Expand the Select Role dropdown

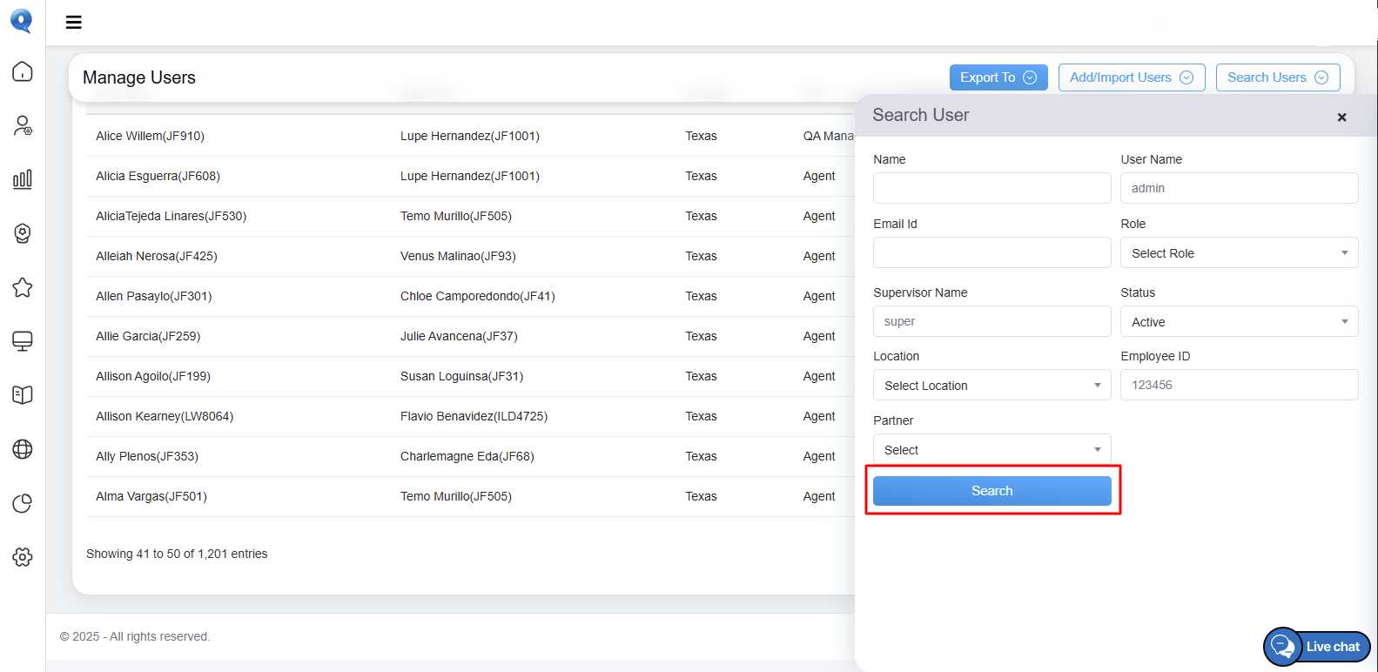(1239, 253)
